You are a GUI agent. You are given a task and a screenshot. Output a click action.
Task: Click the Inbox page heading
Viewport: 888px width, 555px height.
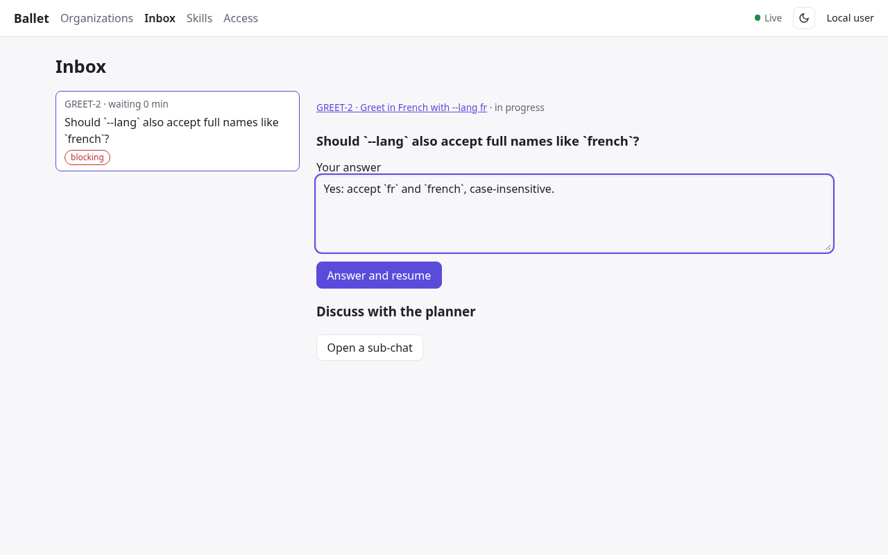pyautogui.click(x=80, y=67)
